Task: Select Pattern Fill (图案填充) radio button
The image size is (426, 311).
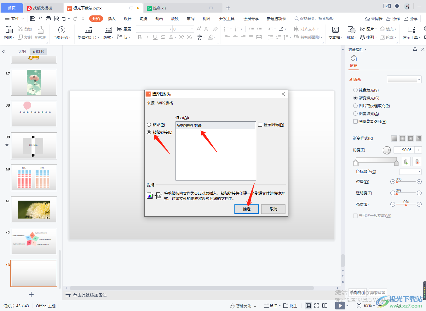Action: click(355, 114)
